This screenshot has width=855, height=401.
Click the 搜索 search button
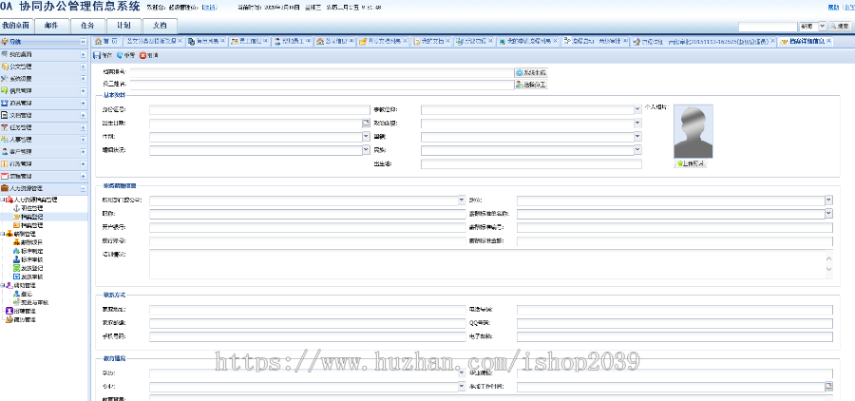pos(840,27)
